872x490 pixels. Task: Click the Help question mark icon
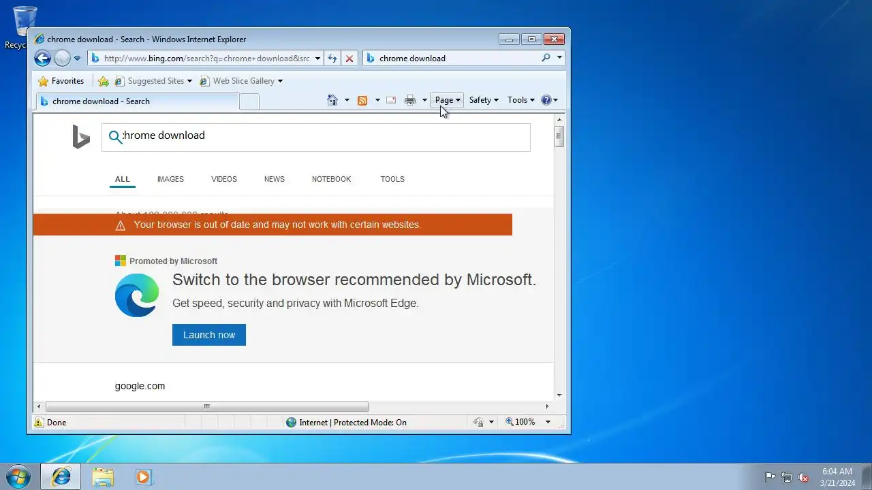pos(546,100)
